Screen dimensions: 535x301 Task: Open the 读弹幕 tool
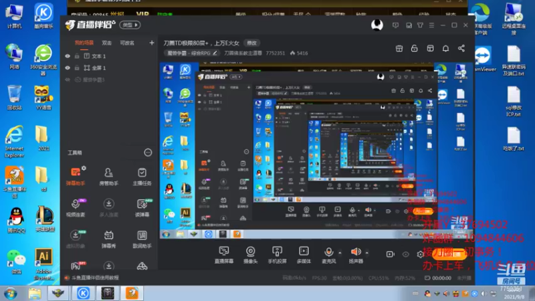[142, 207]
